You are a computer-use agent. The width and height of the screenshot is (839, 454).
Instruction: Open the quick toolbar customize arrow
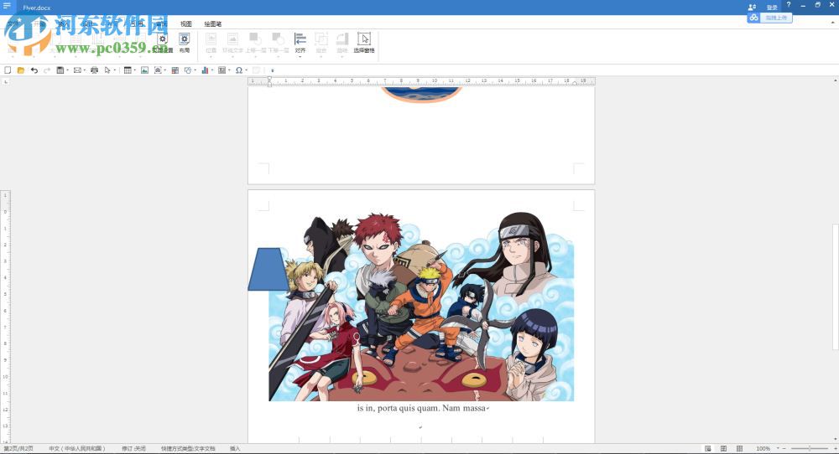point(273,70)
